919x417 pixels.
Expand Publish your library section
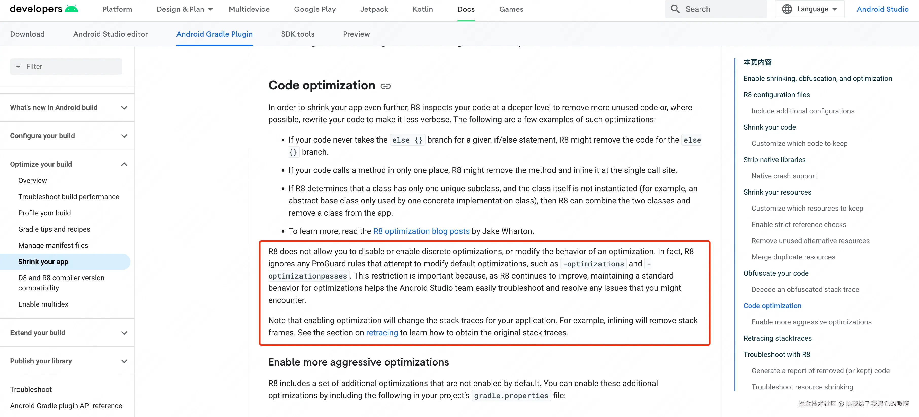tap(124, 361)
